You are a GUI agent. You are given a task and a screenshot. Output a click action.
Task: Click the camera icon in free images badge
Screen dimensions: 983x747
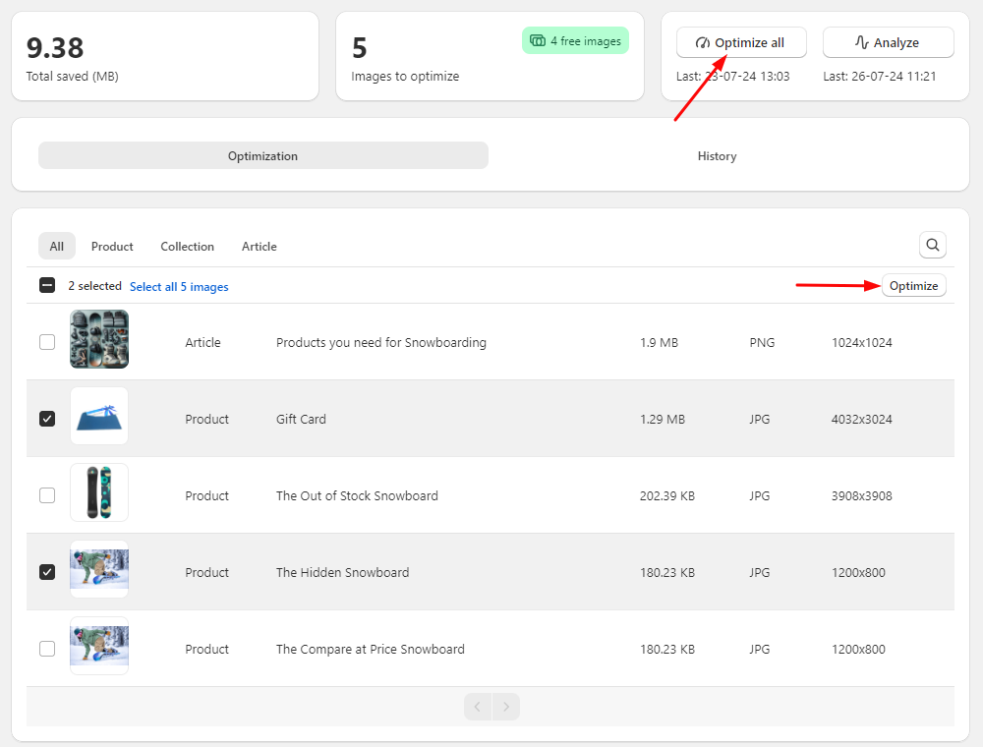pyautogui.click(x=537, y=40)
